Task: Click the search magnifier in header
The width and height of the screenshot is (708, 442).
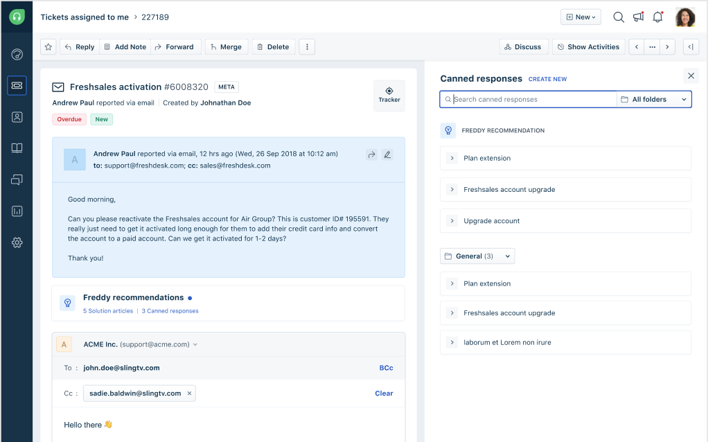Action: click(619, 17)
